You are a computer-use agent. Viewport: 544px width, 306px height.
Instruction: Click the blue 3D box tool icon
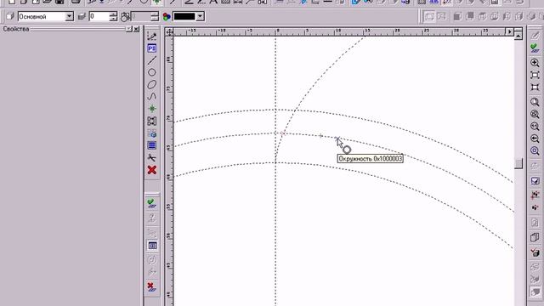151,133
